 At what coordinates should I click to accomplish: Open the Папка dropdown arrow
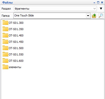[88, 16]
